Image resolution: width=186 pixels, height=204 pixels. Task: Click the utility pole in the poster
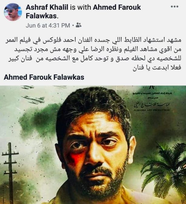pos(10,173)
